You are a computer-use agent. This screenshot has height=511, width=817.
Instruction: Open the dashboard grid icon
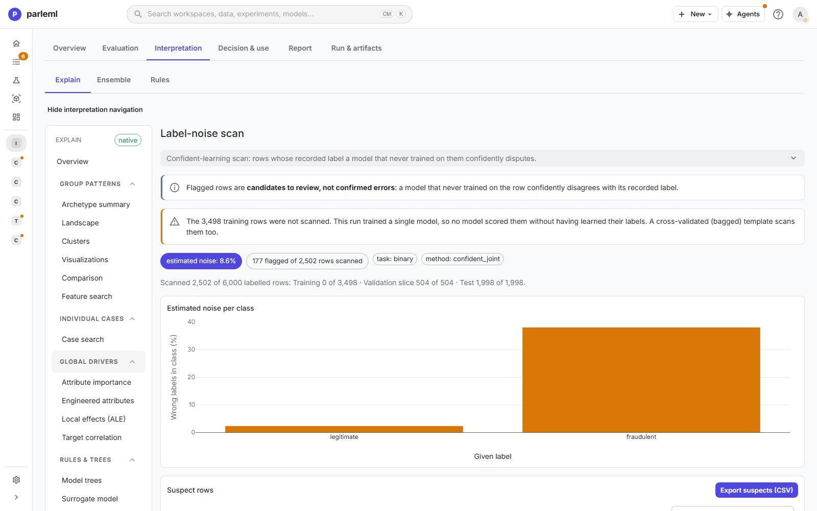click(x=16, y=117)
